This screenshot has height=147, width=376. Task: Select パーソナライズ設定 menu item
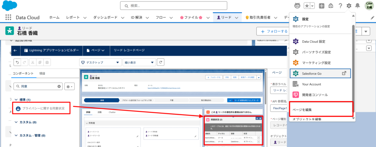pos(321,52)
